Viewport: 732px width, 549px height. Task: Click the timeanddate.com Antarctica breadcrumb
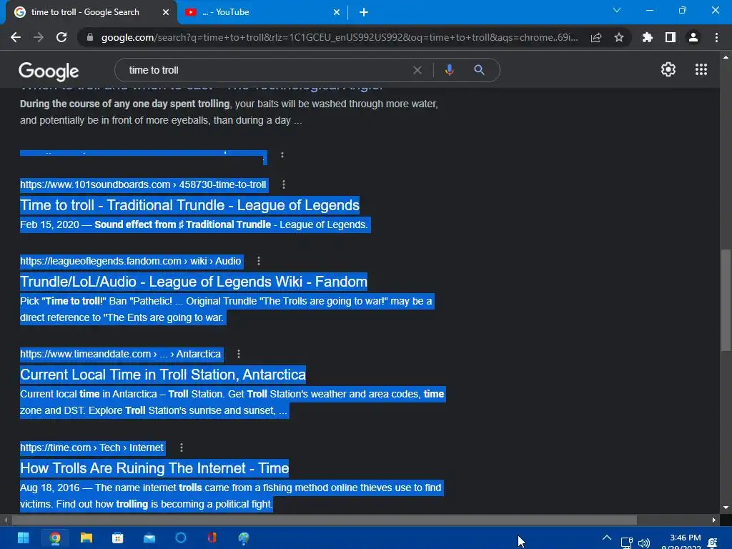pos(120,354)
